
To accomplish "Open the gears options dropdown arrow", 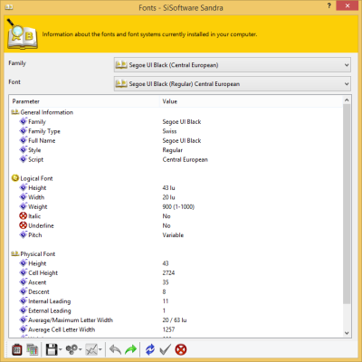I will [81, 350].
